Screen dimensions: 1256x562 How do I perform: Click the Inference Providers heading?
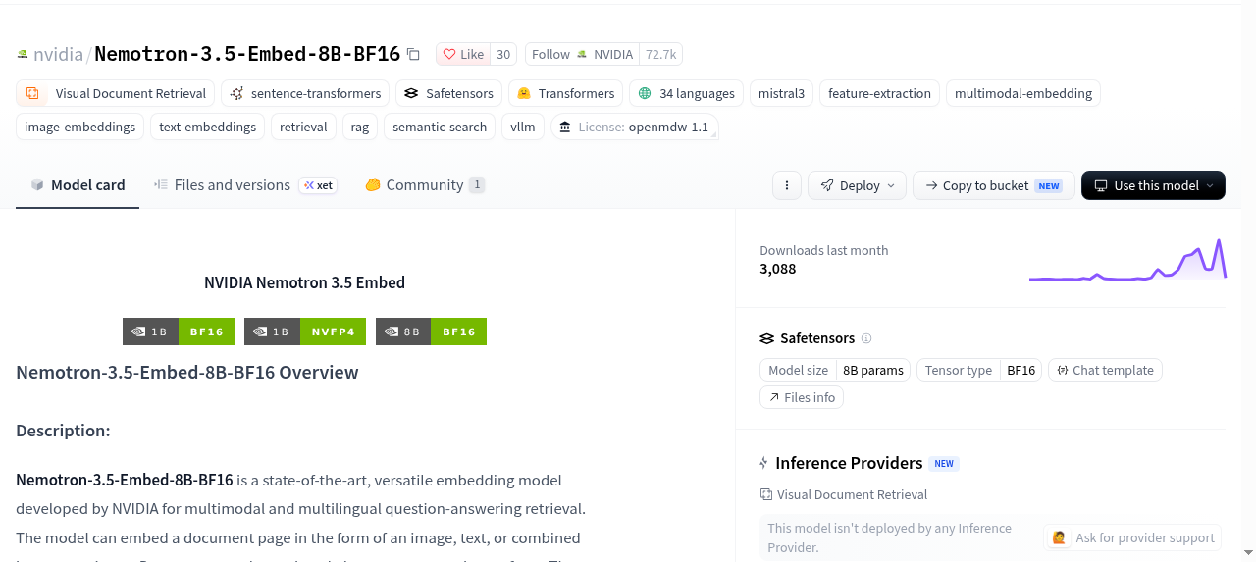(849, 463)
